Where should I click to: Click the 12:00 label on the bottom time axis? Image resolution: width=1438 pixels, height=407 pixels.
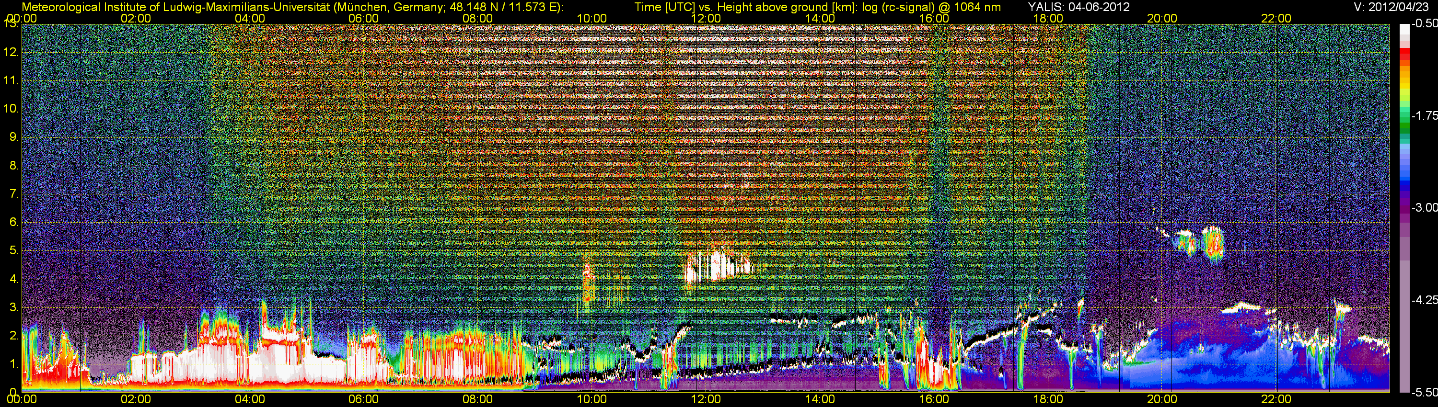coord(706,399)
